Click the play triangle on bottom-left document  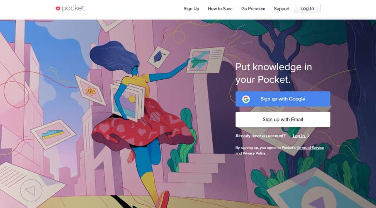31,191
